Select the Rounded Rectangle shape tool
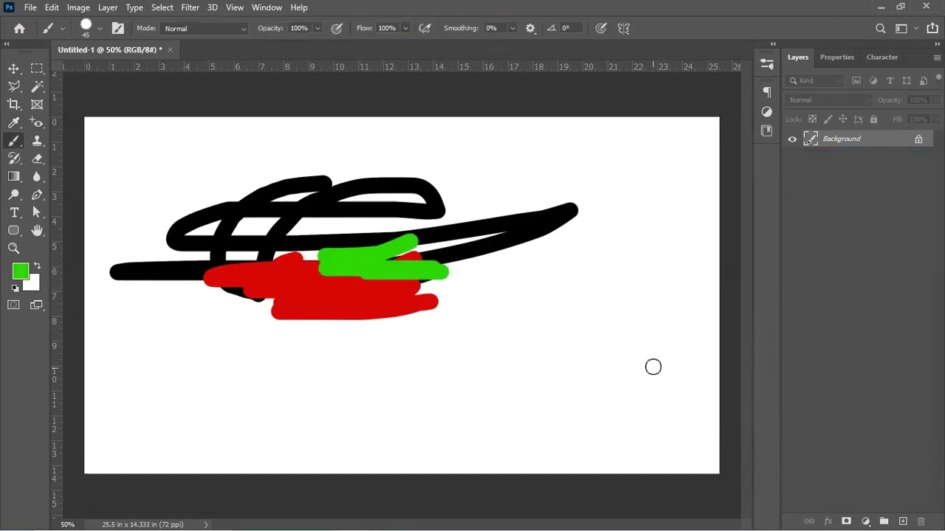 point(14,231)
